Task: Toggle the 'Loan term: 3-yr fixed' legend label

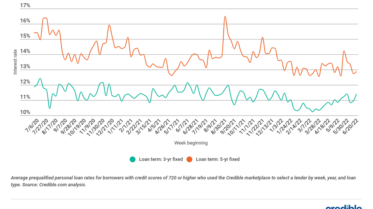Action: pyautogui.click(x=161, y=159)
